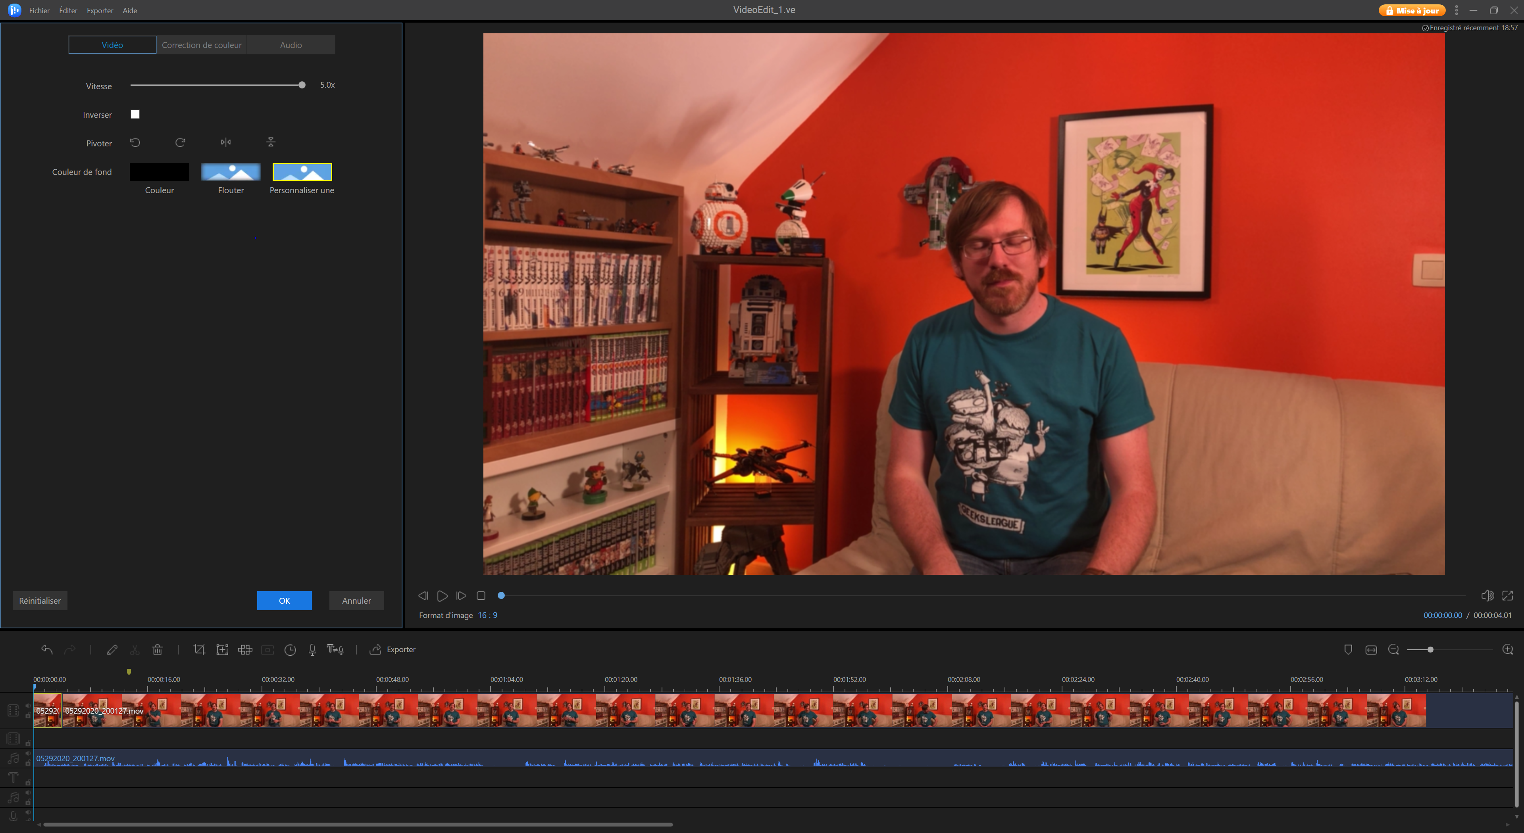Open the Exporter menu in menu bar
Image resolution: width=1524 pixels, height=833 pixels.
point(99,10)
